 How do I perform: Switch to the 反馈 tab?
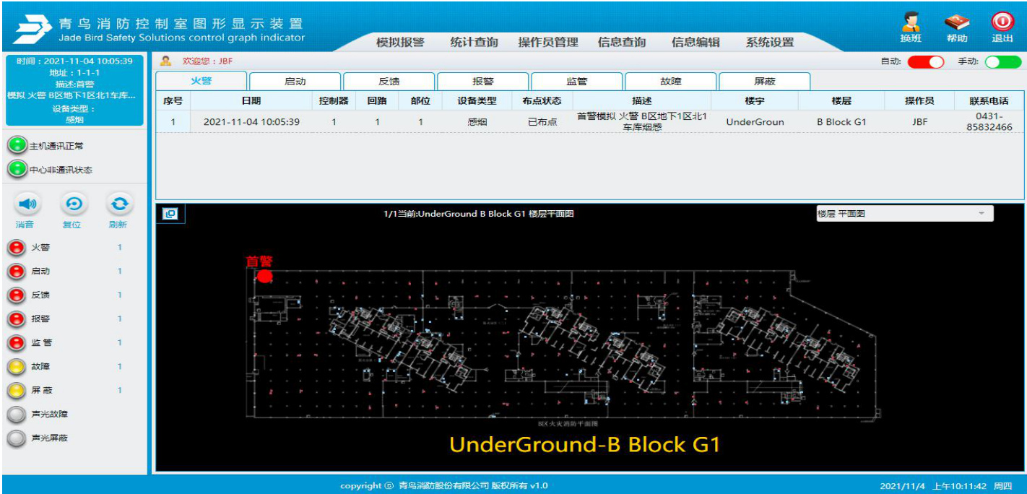tap(389, 82)
